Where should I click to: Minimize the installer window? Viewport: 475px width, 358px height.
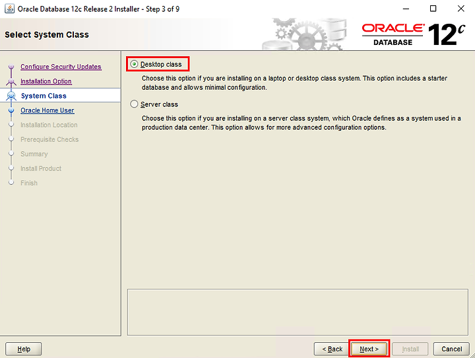click(406, 9)
